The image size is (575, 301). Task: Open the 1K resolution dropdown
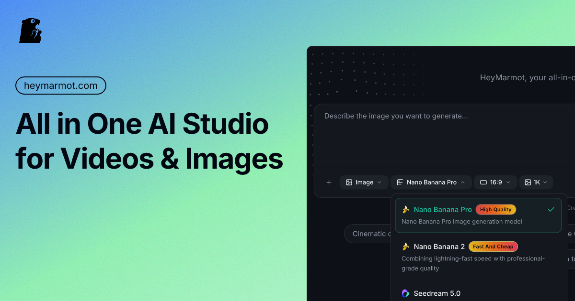[x=536, y=182]
